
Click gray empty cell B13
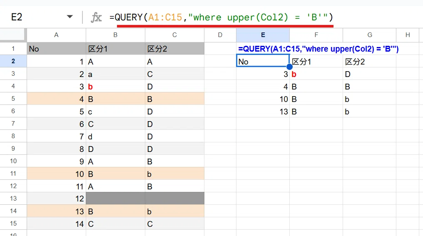[115, 199]
